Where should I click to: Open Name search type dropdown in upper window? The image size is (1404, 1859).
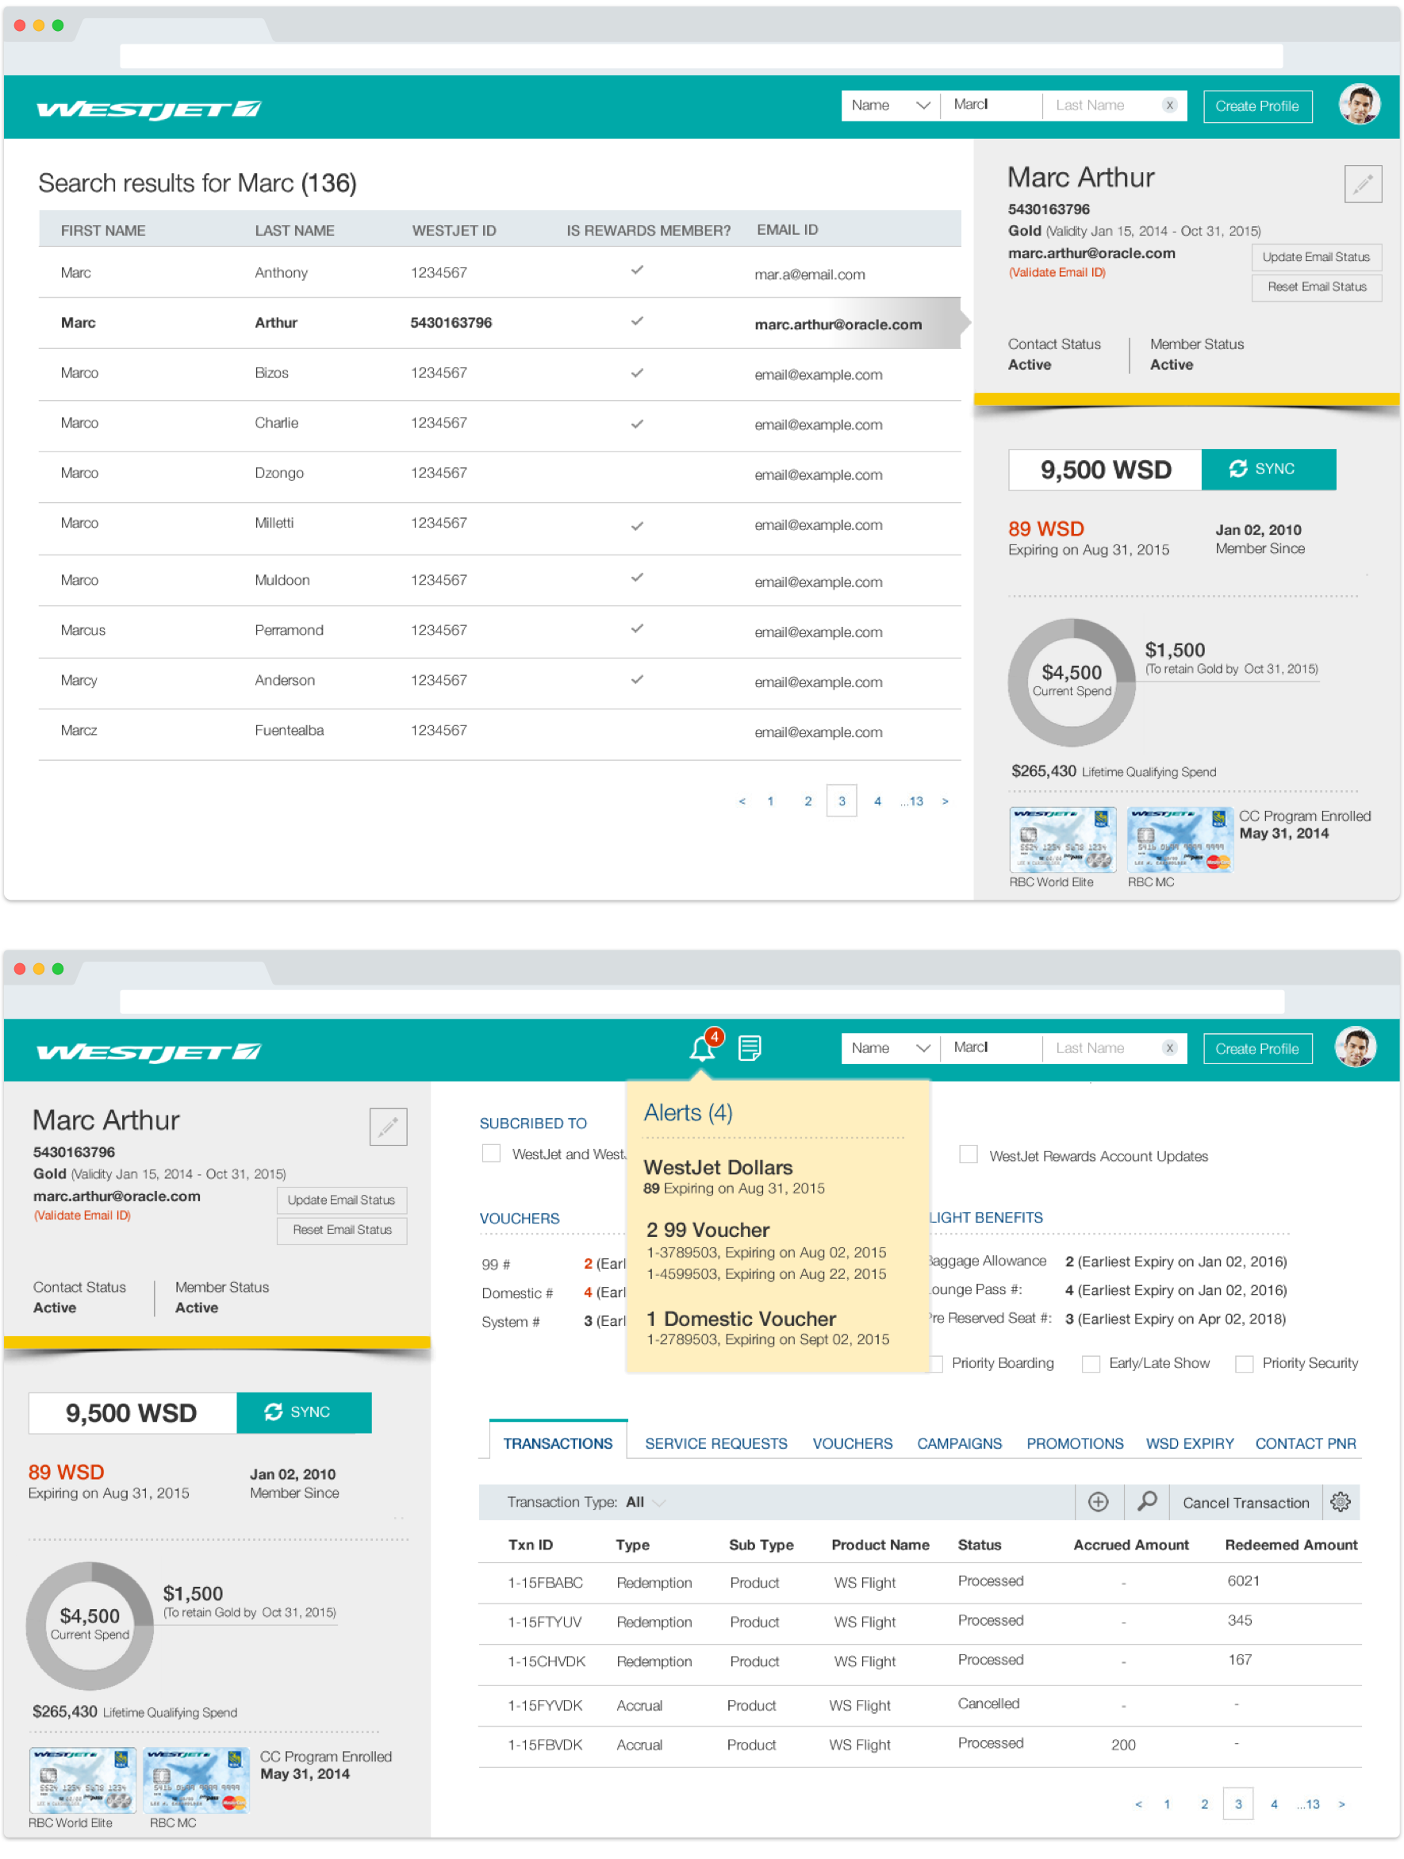[x=891, y=105]
